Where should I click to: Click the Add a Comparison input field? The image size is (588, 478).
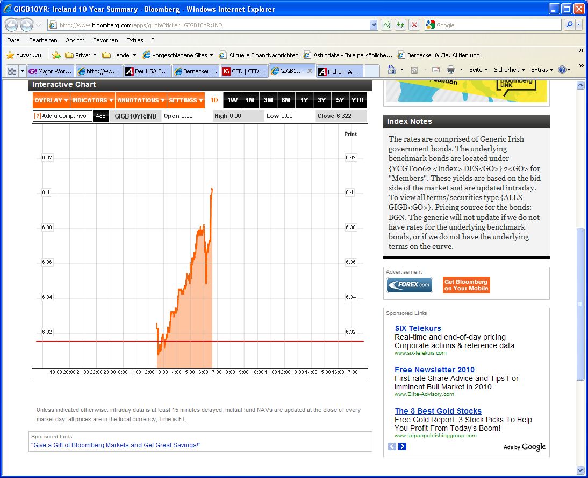point(63,116)
